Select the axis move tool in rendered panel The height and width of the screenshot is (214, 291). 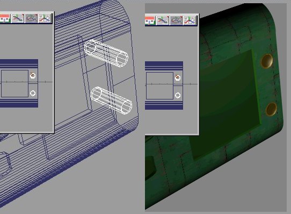tap(163, 20)
